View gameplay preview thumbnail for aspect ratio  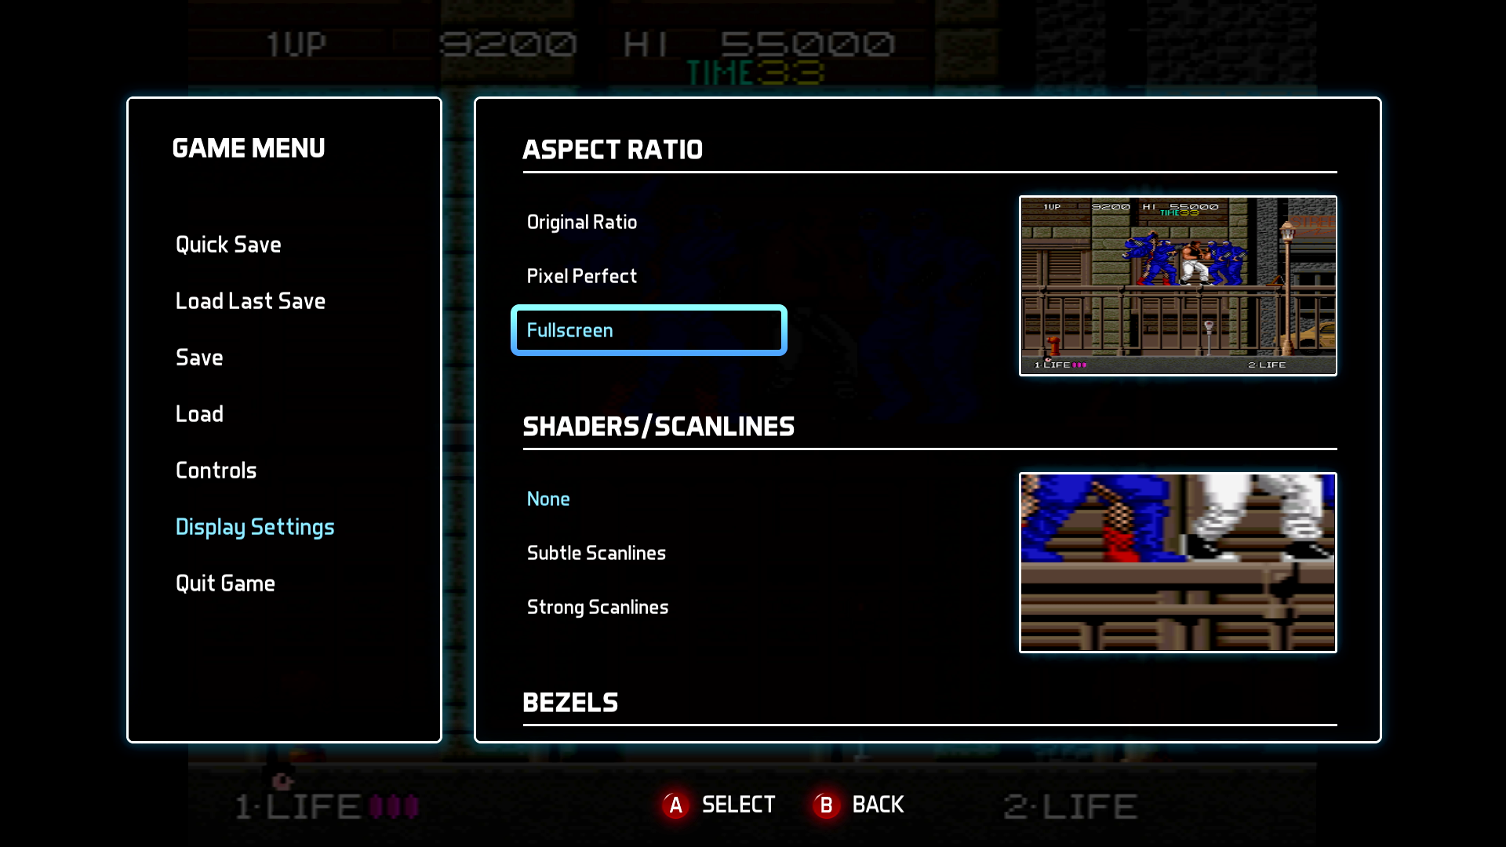(x=1177, y=285)
